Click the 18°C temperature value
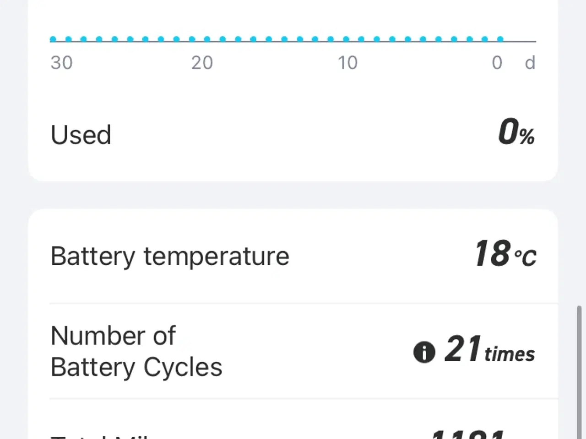 click(x=505, y=254)
